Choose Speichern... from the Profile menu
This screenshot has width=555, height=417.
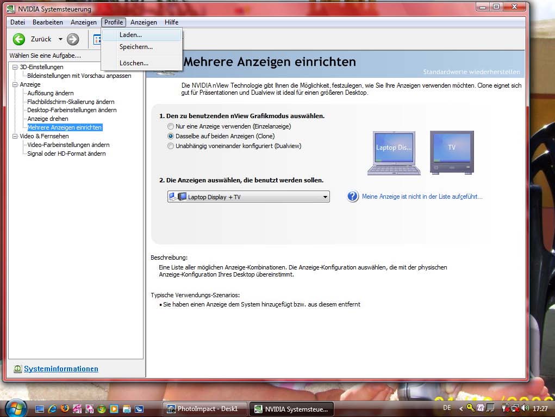(x=136, y=47)
